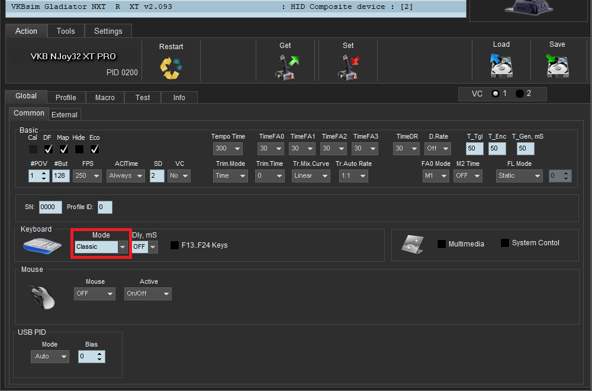Click the USB PID Bias stepper arrows

pyautogui.click(x=99, y=356)
